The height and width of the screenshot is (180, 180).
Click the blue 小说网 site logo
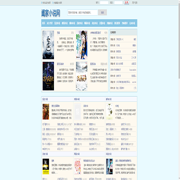pos(51,13)
